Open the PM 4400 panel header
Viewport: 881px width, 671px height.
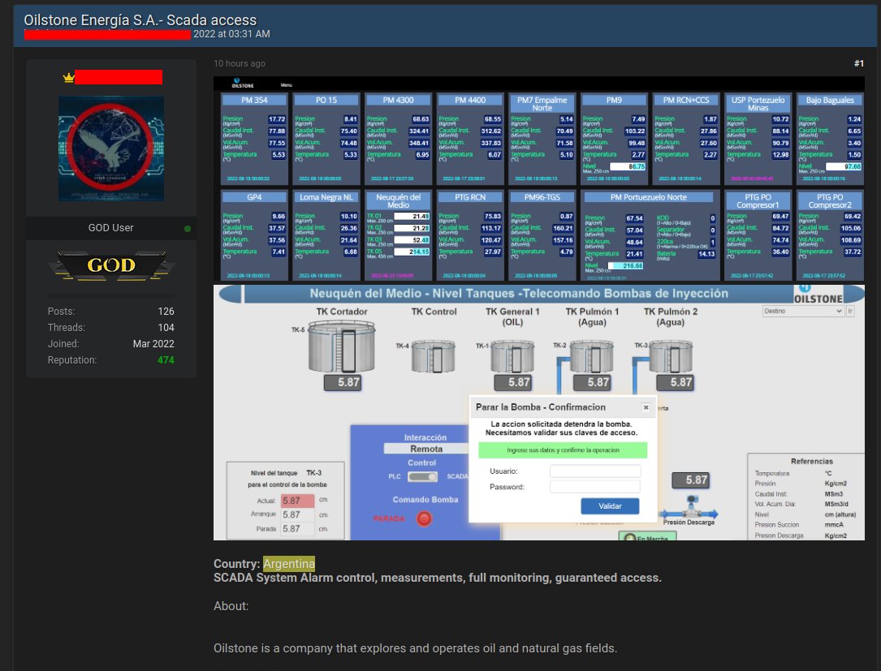coord(469,100)
